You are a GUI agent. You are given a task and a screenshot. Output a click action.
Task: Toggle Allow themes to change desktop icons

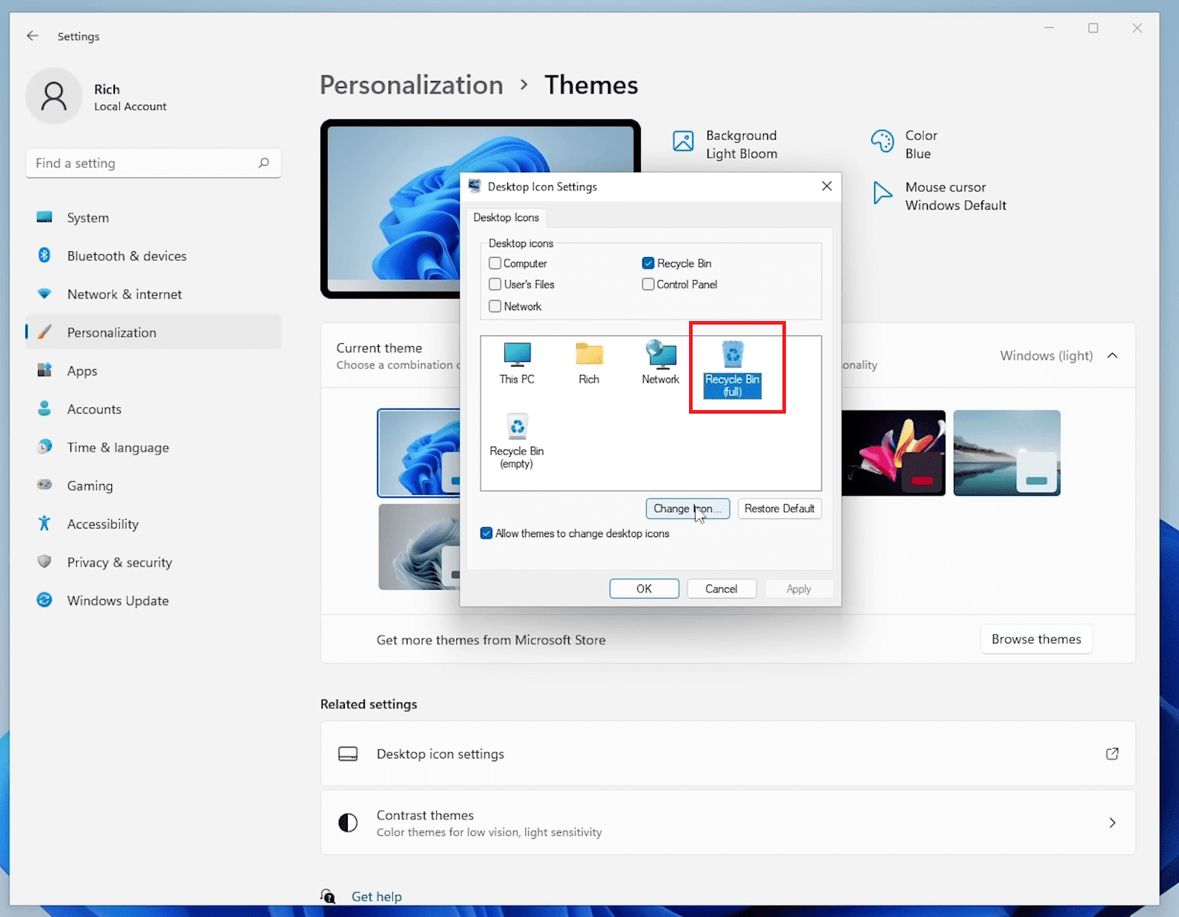tap(486, 533)
